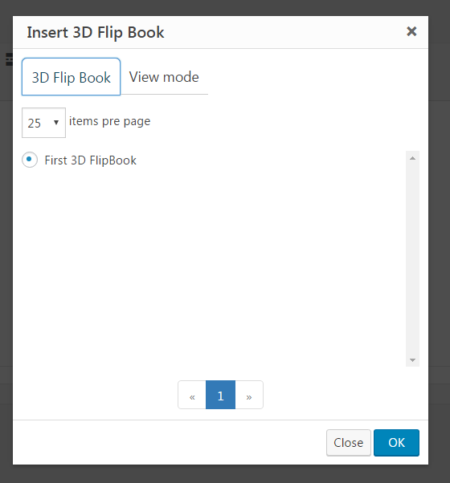The image size is (450, 483).
Task: Click the 'items pre page' label
Action: [x=110, y=121]
